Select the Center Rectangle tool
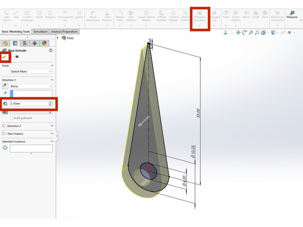Image resolution: width=303 pixels, height=227 pixels. tap(27, 16)
